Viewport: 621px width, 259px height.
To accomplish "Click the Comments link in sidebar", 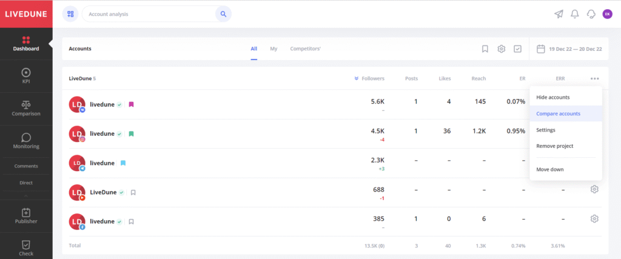I will click(x=26, y=166).
